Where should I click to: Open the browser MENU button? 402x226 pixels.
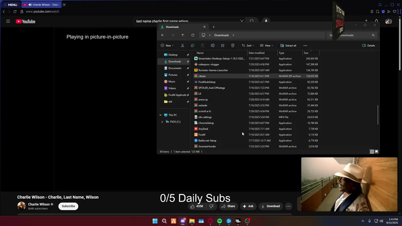pos(10,5)
